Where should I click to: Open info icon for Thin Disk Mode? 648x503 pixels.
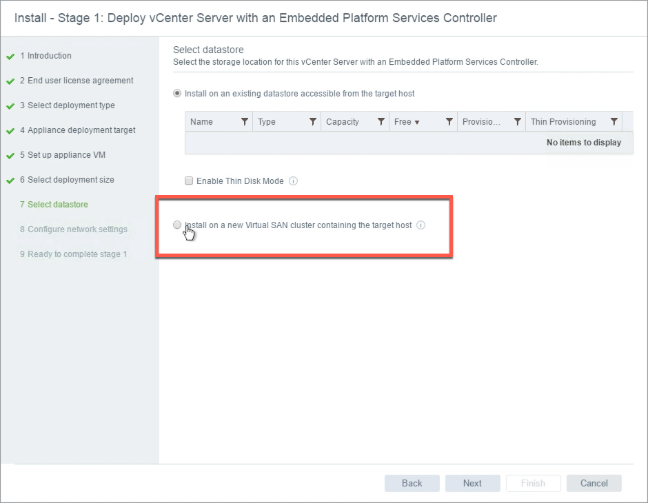(x=294, y=181)
